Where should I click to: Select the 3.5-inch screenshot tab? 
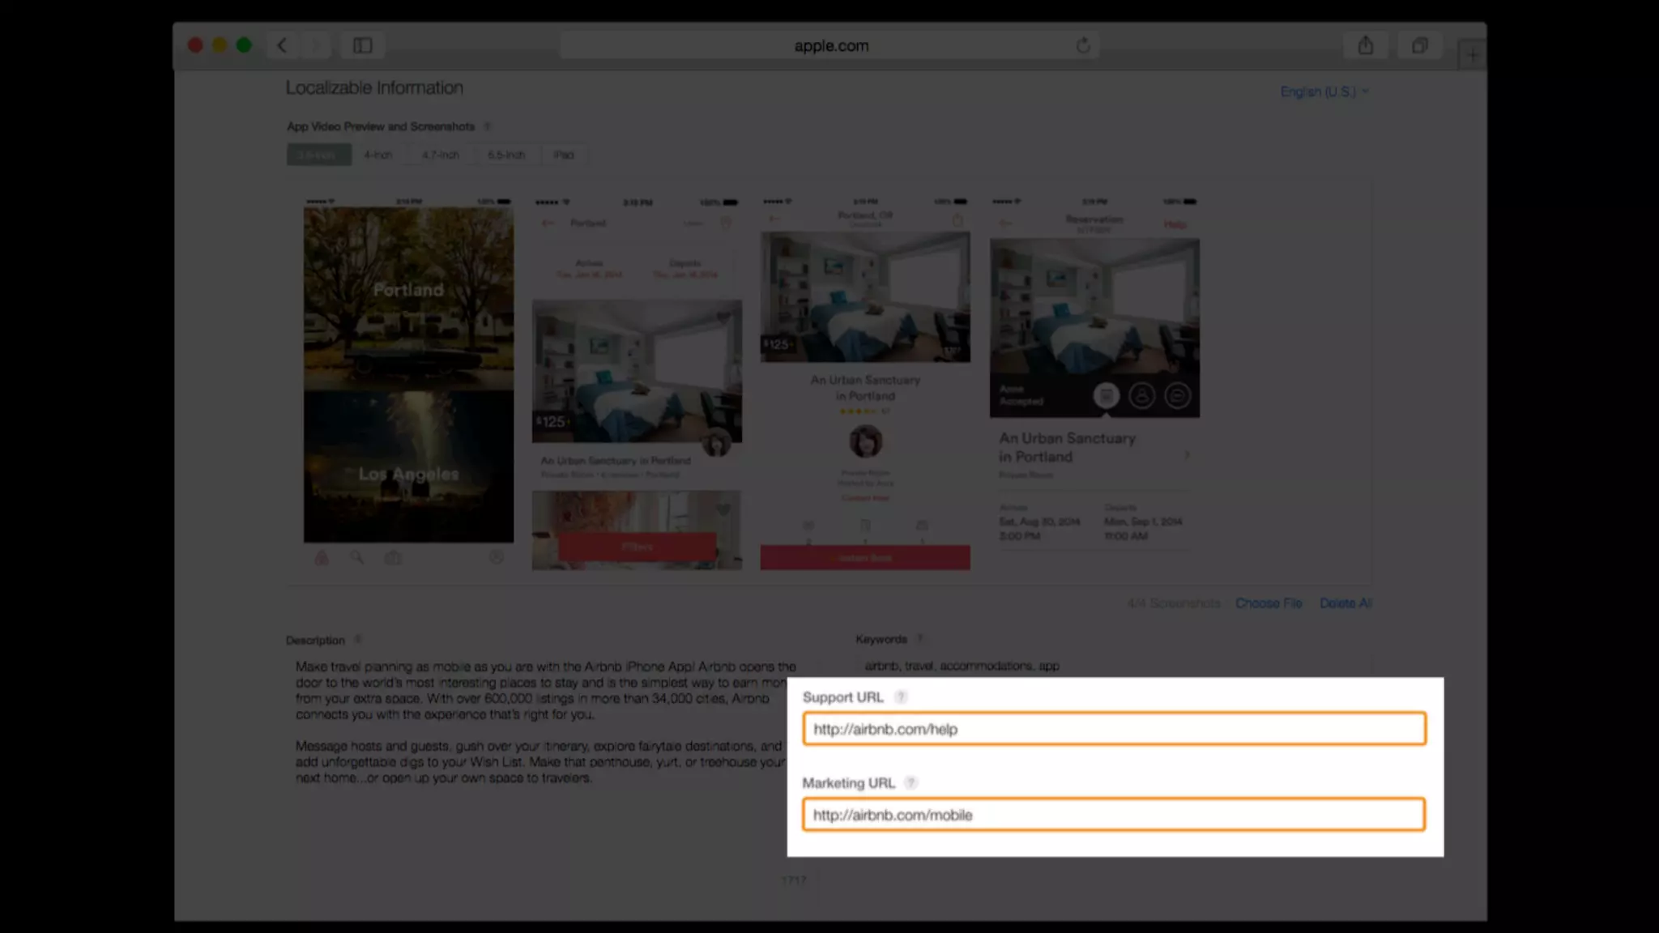(318, 155)
